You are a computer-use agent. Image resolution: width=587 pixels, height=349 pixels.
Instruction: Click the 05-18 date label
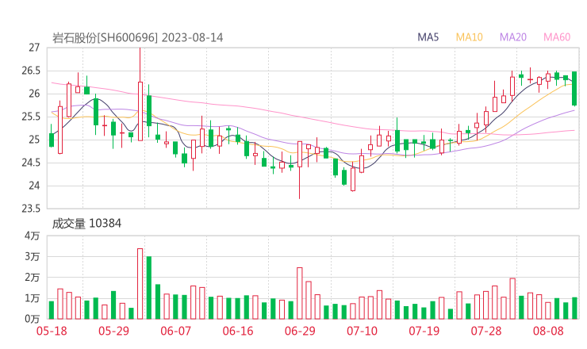point(52,331)
